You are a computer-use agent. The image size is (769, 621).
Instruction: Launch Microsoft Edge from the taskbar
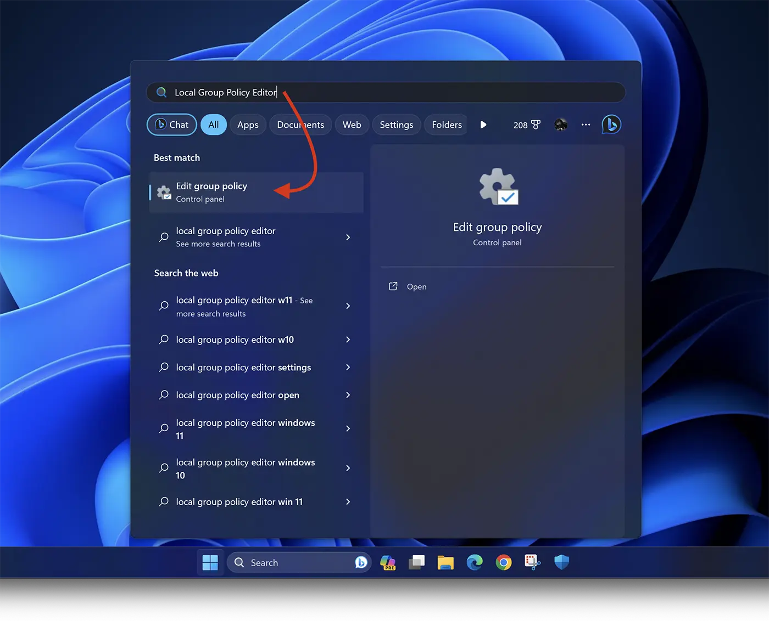(475, 562)
